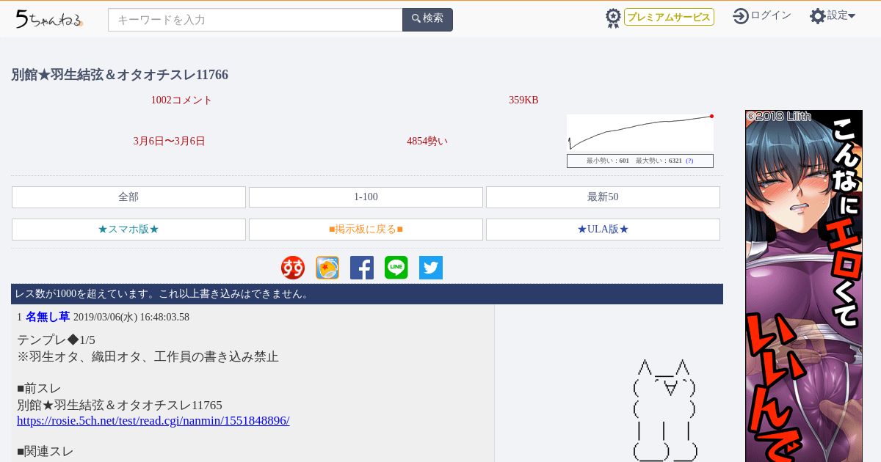
Task: Share thread on LINE
Action: pyautogui.click(x=396, y=268)
